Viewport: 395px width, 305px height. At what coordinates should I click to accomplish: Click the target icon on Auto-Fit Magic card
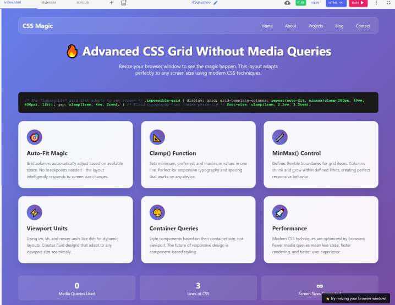coord(34,137)
